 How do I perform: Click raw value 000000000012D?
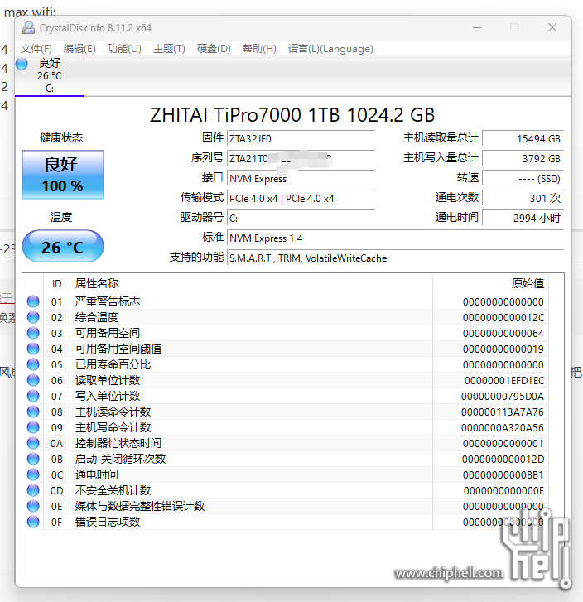[503, 460]
